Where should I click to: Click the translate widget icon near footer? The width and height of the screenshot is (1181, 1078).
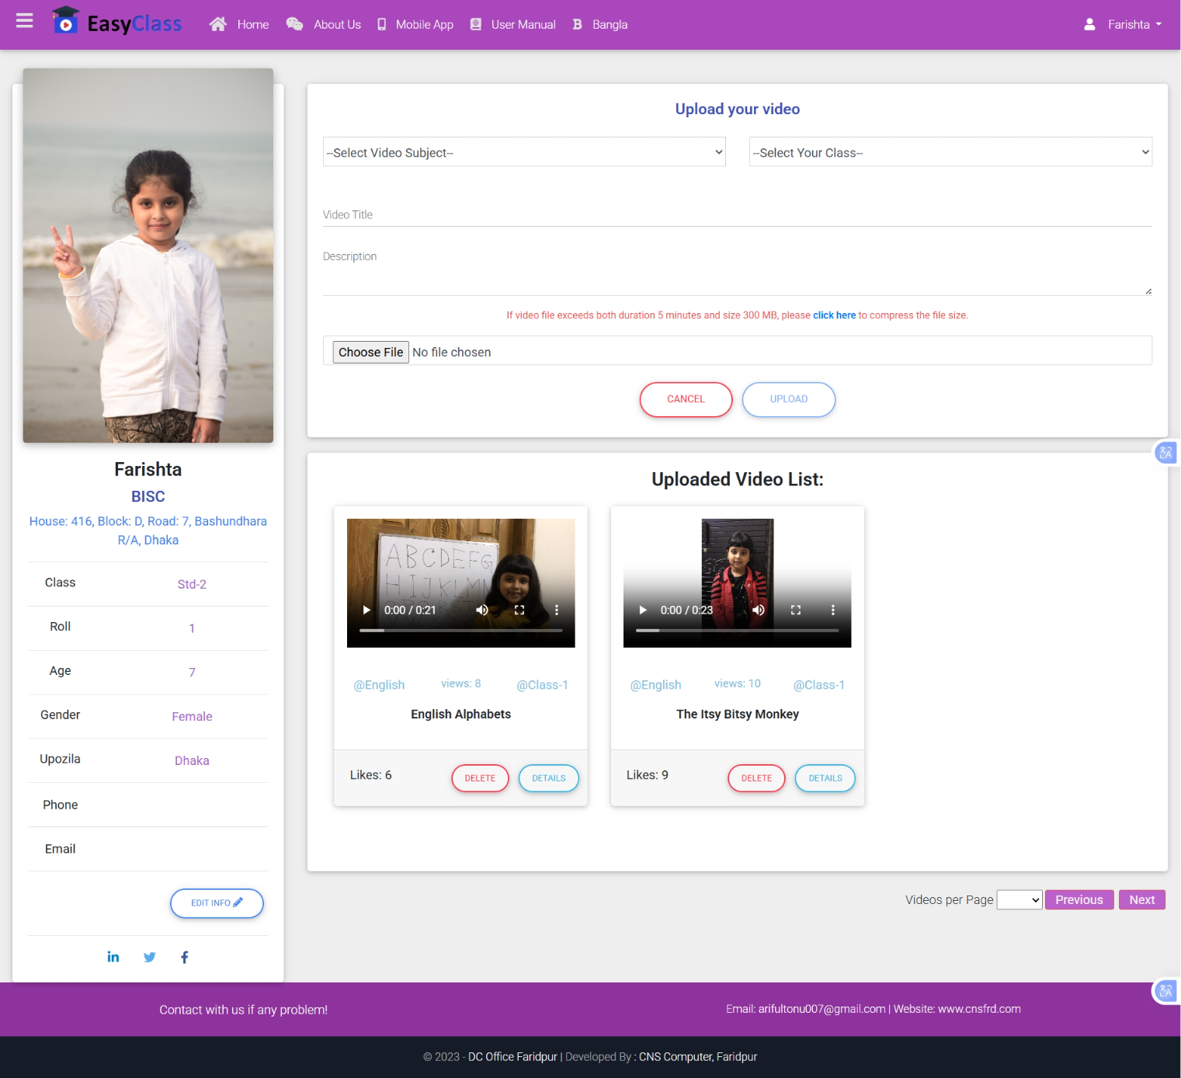(x=1165, y=991)
